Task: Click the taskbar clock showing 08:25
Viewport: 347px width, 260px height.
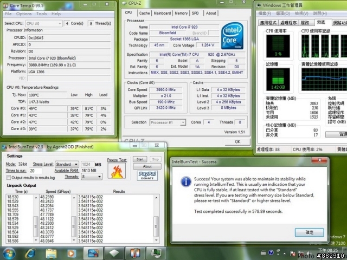Action: tap(329, 250)
